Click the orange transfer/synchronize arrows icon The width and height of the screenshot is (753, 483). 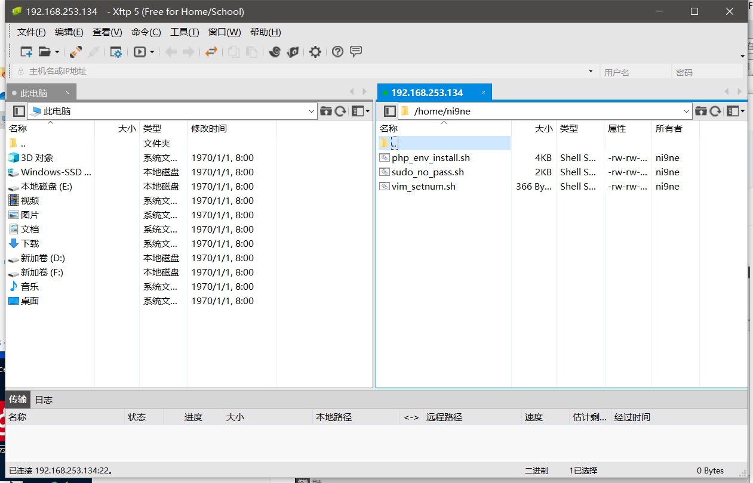[211, 52]
